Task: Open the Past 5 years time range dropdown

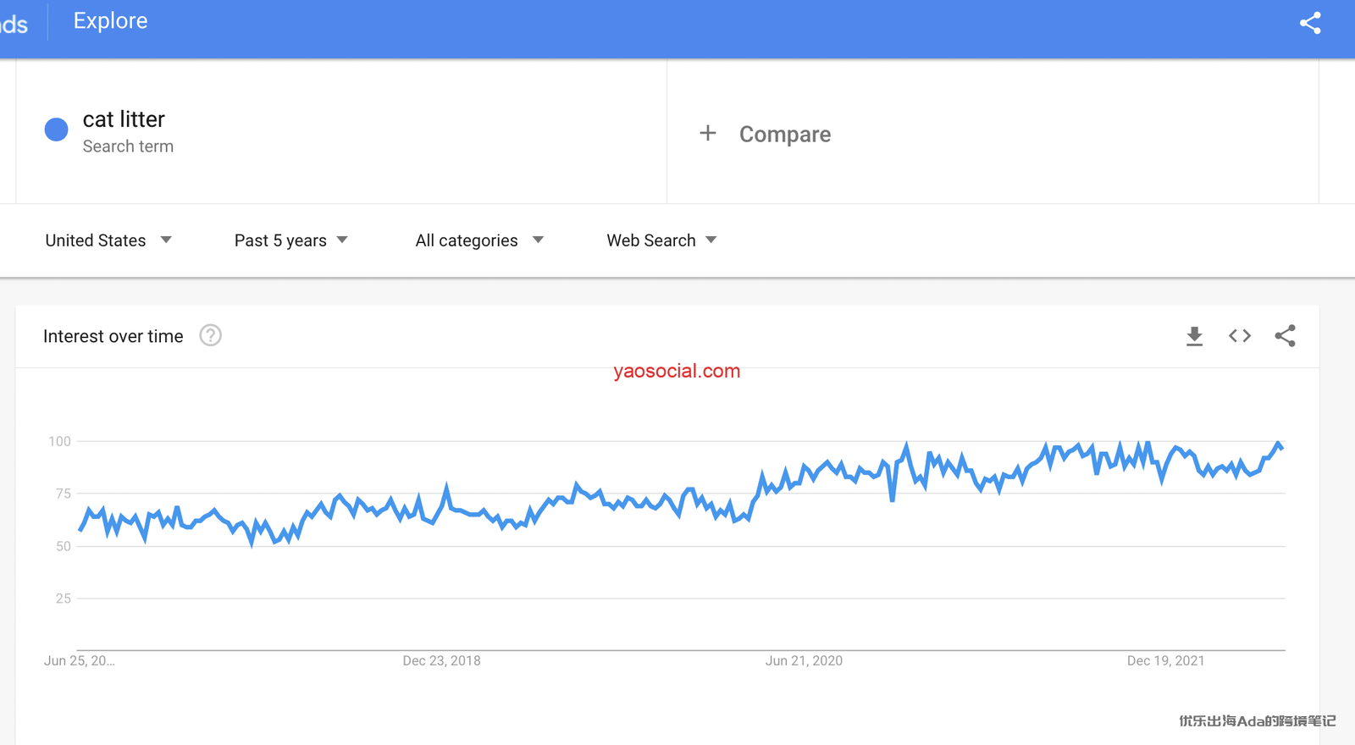Action: tap(290, 240)
